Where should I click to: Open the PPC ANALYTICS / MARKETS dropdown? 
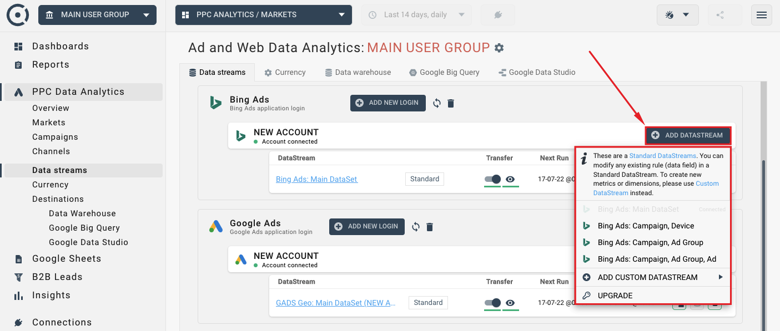(264, 15)
